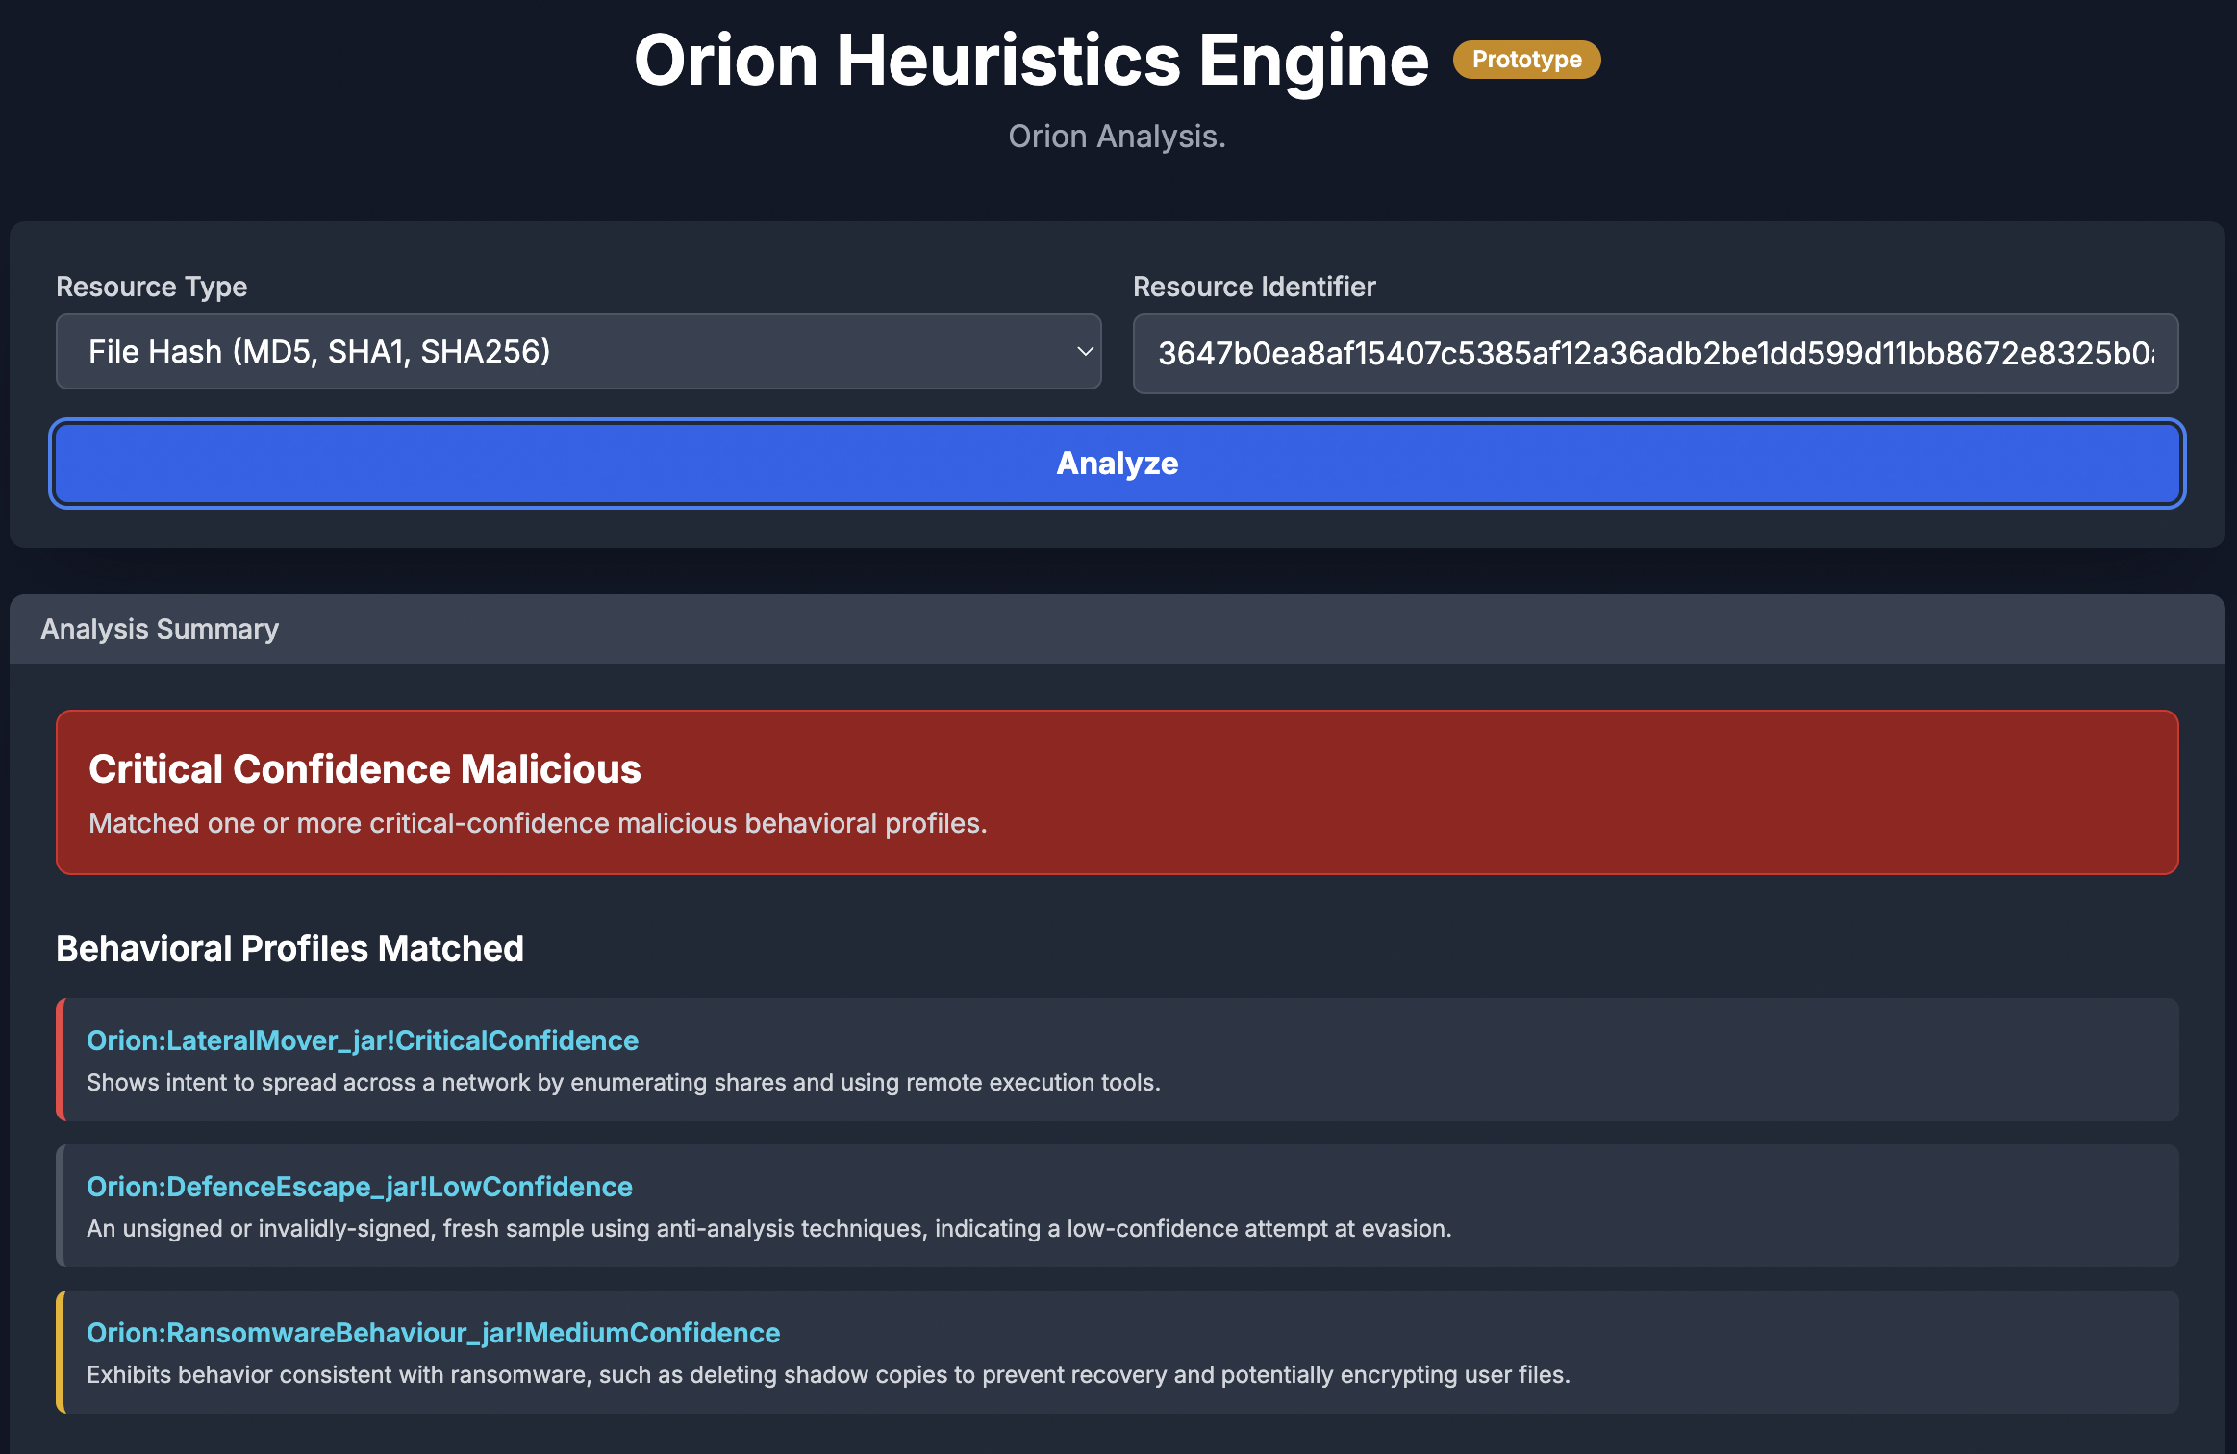Click the dropdown chevron arrow icon
This screenshot has width=2237, height=1454.
[1085, 352]
